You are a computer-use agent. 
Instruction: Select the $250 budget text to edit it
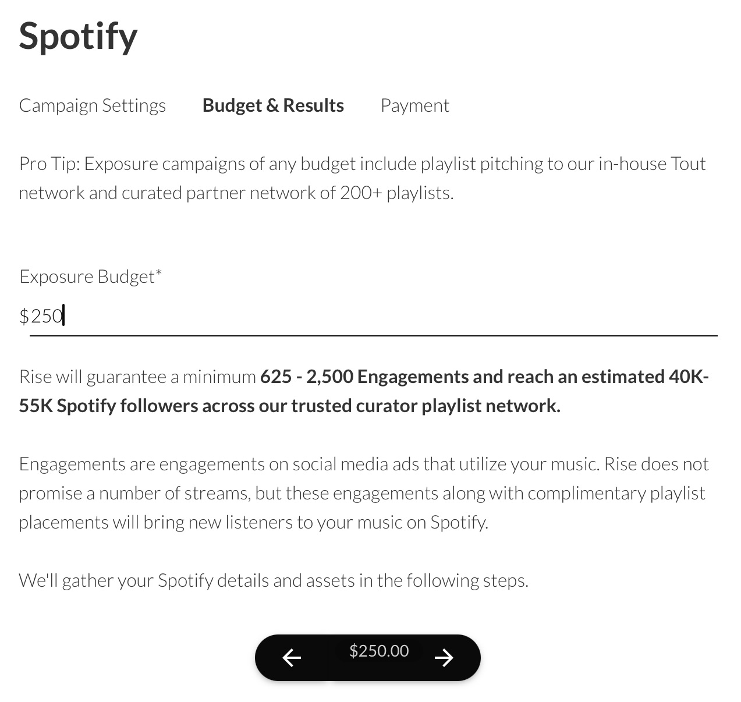41,315
